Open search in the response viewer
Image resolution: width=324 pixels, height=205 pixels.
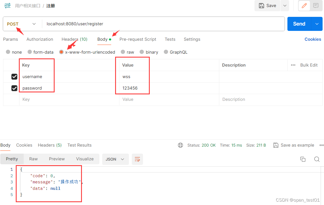(x=317, y=159)
